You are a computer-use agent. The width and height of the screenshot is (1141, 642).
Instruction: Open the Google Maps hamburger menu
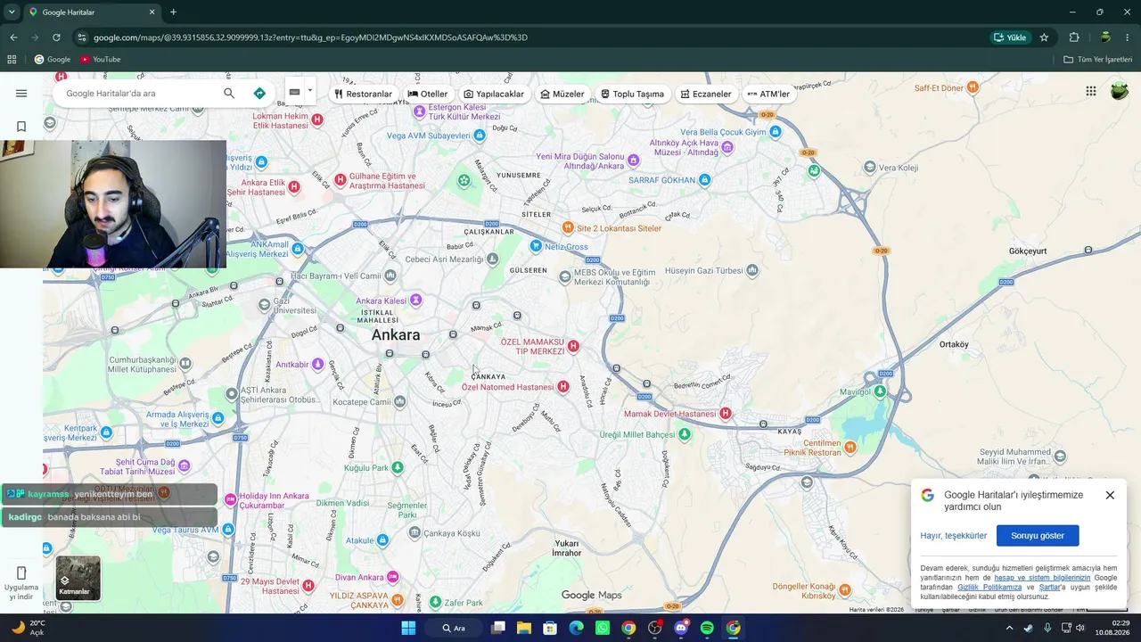click(21, 94)
